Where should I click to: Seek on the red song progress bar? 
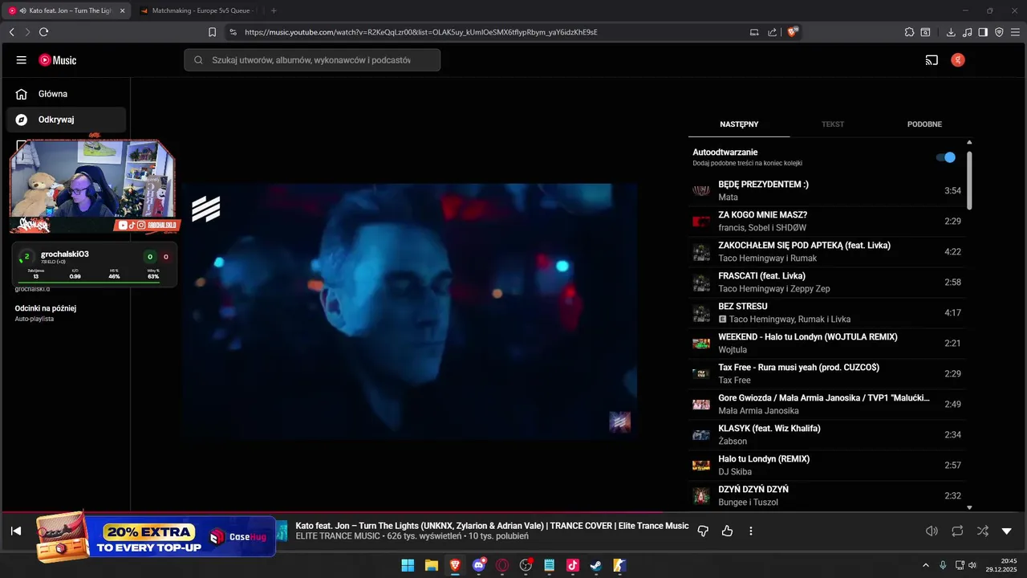513,512
